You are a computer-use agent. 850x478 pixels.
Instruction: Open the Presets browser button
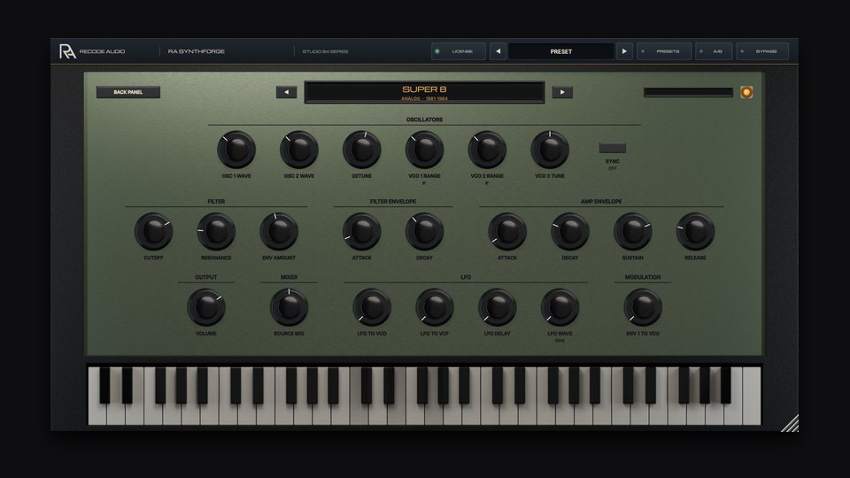[x=664, y=51]
